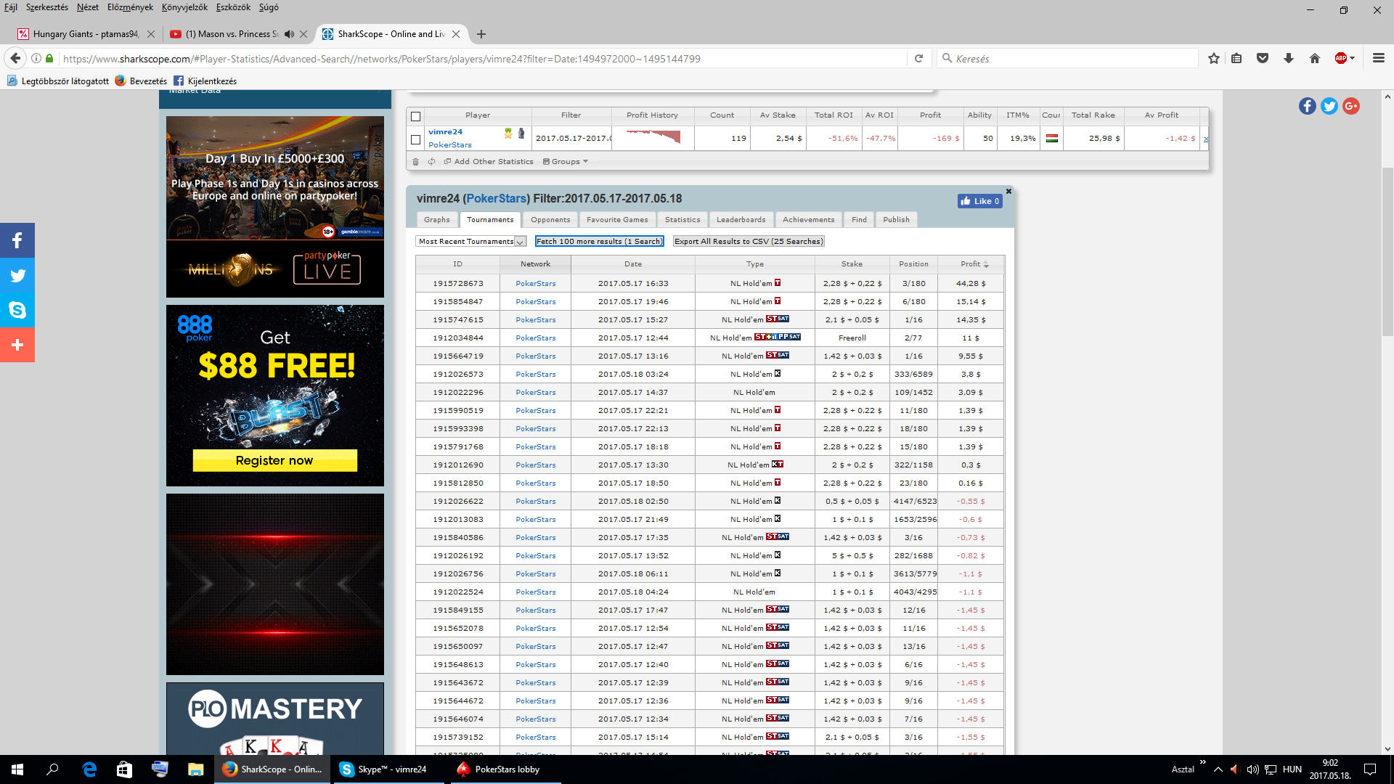Viewport: 1394px width, 784px height.
Task: Sort tournaments by the Profit column
Action: click(x=971, y=264)
